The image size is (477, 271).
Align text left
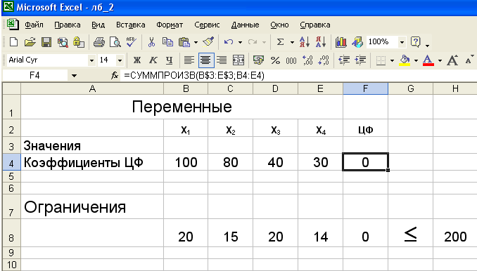(x=189, y=60)
